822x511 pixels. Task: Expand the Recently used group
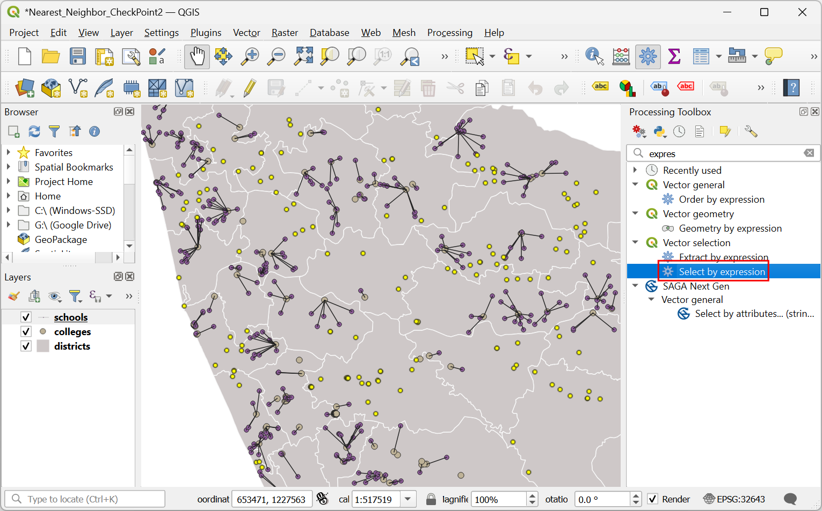click(x=636, y=170)
